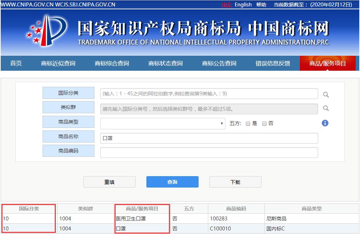Click the 下载 download button

point(235,182)
